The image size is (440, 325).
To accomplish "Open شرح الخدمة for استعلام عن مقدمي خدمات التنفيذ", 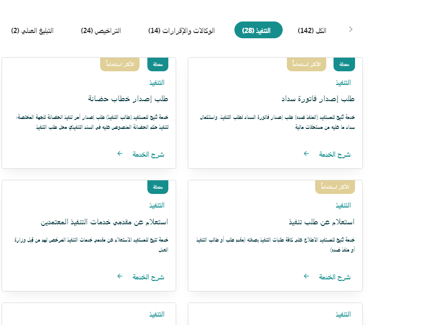I will pyautogui.click(x=147, y=276).
